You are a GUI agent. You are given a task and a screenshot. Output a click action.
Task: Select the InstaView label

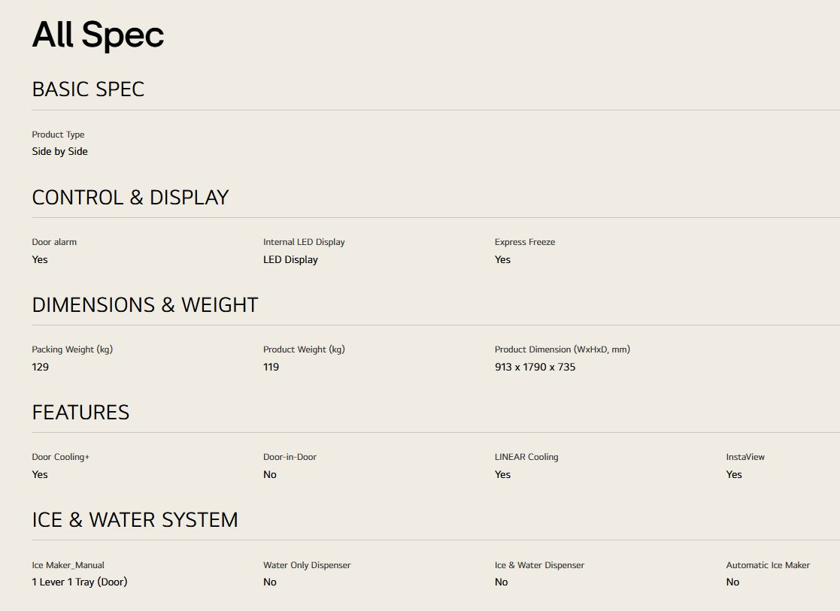[x=745, y=457]
